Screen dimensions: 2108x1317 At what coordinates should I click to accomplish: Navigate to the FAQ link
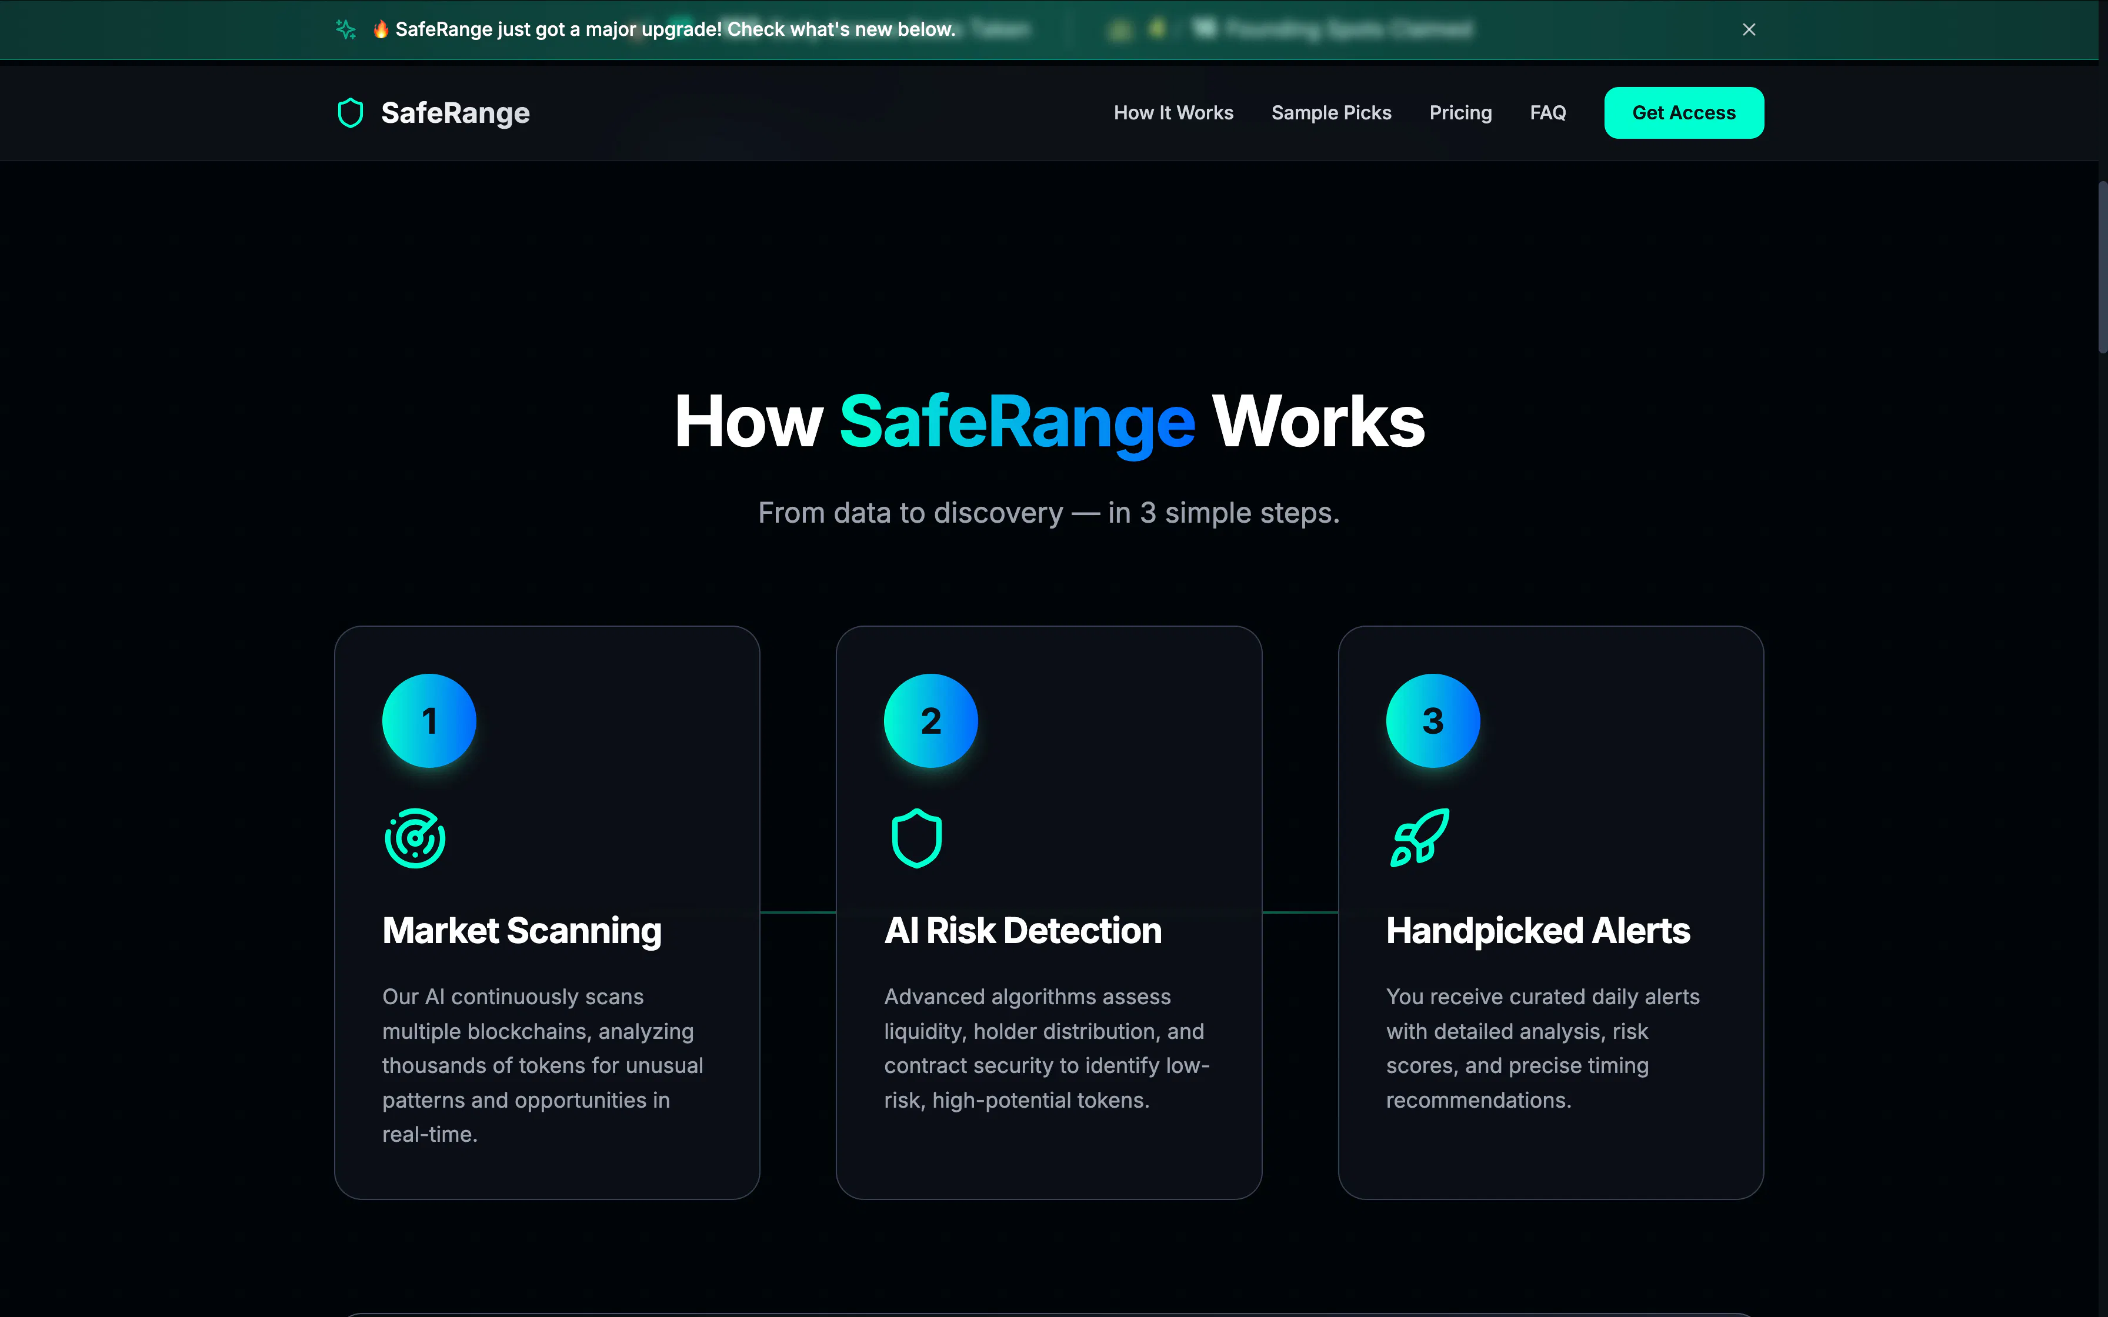pos(1548,113)
